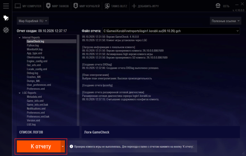Viewport: 246px width, 156px height.
Task: Click the К отчету button
Action: pos(39,146)
